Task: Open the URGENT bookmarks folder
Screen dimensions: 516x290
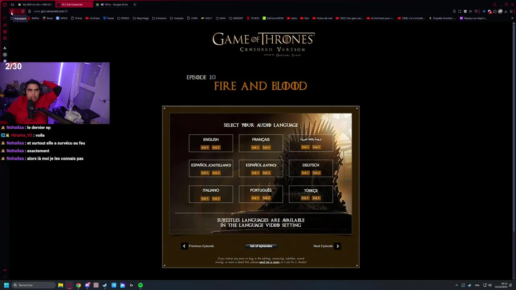Action: tap(236, 18)
